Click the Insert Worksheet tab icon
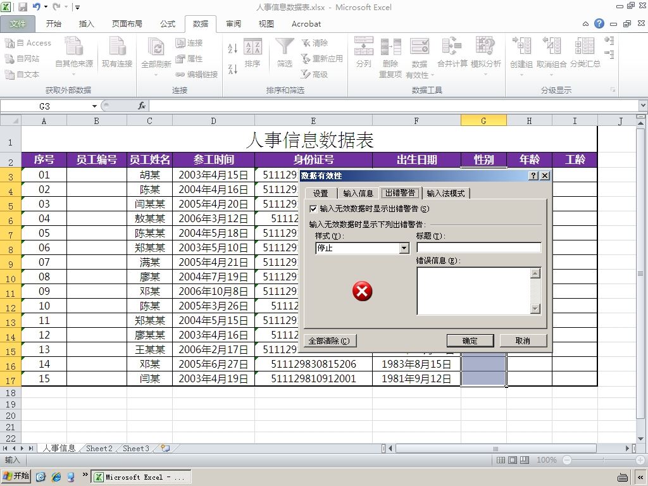 tap(165, 448)
